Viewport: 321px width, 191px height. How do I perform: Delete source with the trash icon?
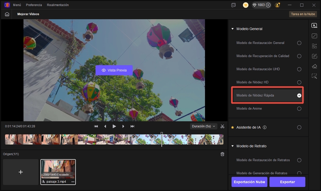[x=223, y=154]
